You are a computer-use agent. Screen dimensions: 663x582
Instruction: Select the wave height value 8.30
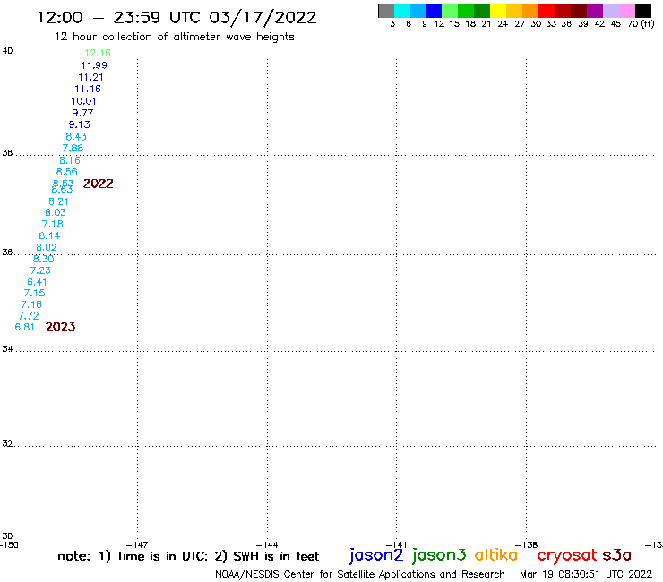coord(43,259)
